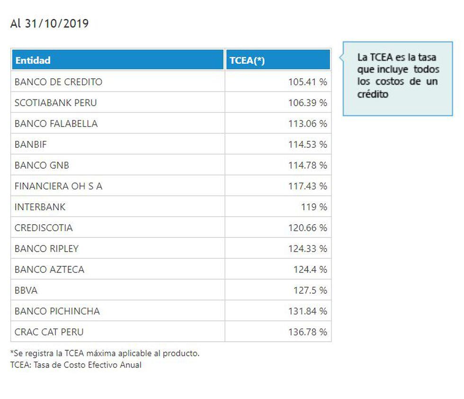Select INTERBANK in the entity list
The image size is (464, 399).
click(40, 207)
